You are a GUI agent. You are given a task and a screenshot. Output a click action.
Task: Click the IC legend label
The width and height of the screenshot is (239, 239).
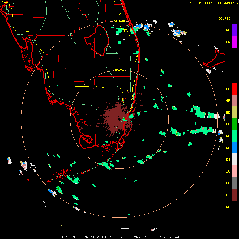228,172
